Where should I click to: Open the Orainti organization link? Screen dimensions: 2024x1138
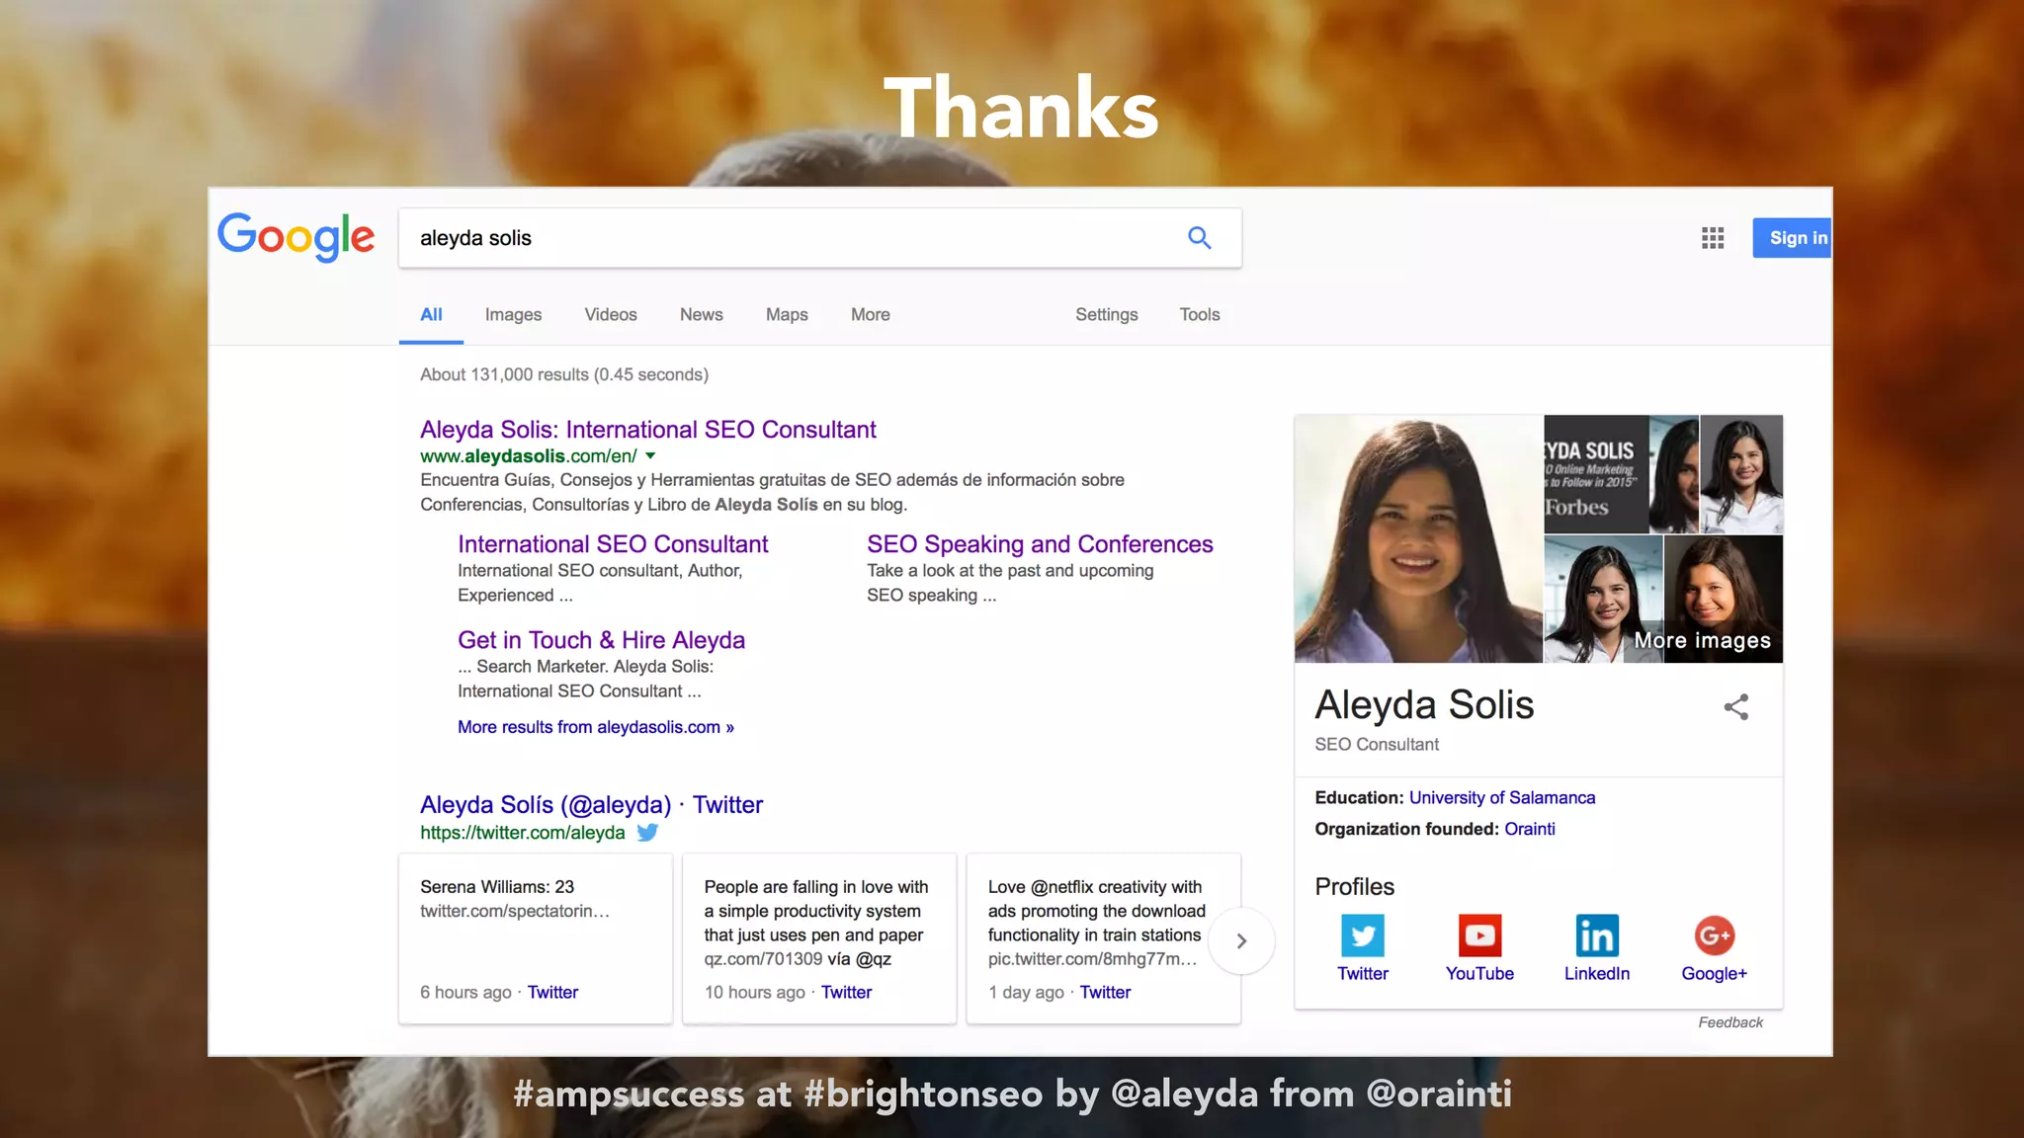tap(1530, 830)
